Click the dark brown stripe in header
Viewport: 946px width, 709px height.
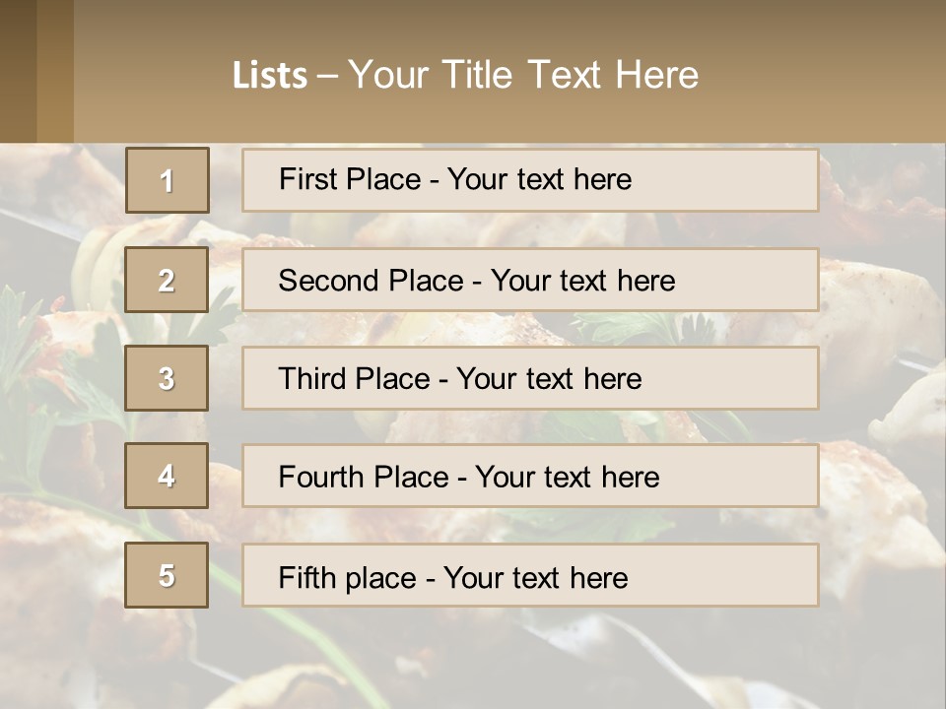coord(18,71)
